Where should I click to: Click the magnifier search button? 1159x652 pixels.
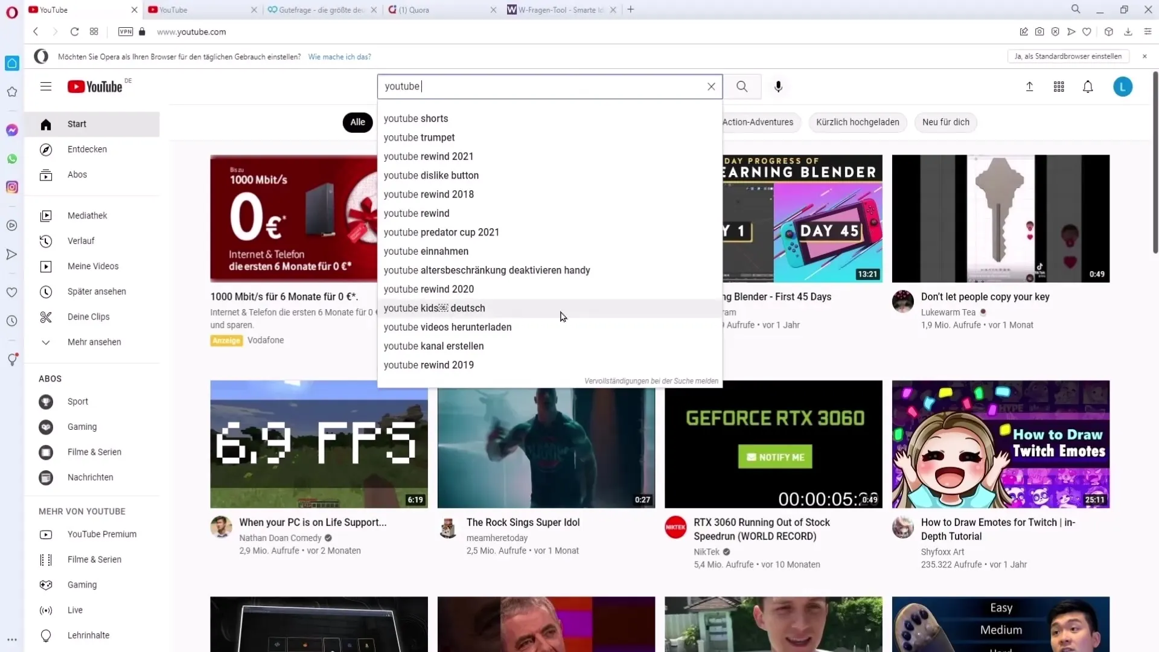(x=742, y=86)
